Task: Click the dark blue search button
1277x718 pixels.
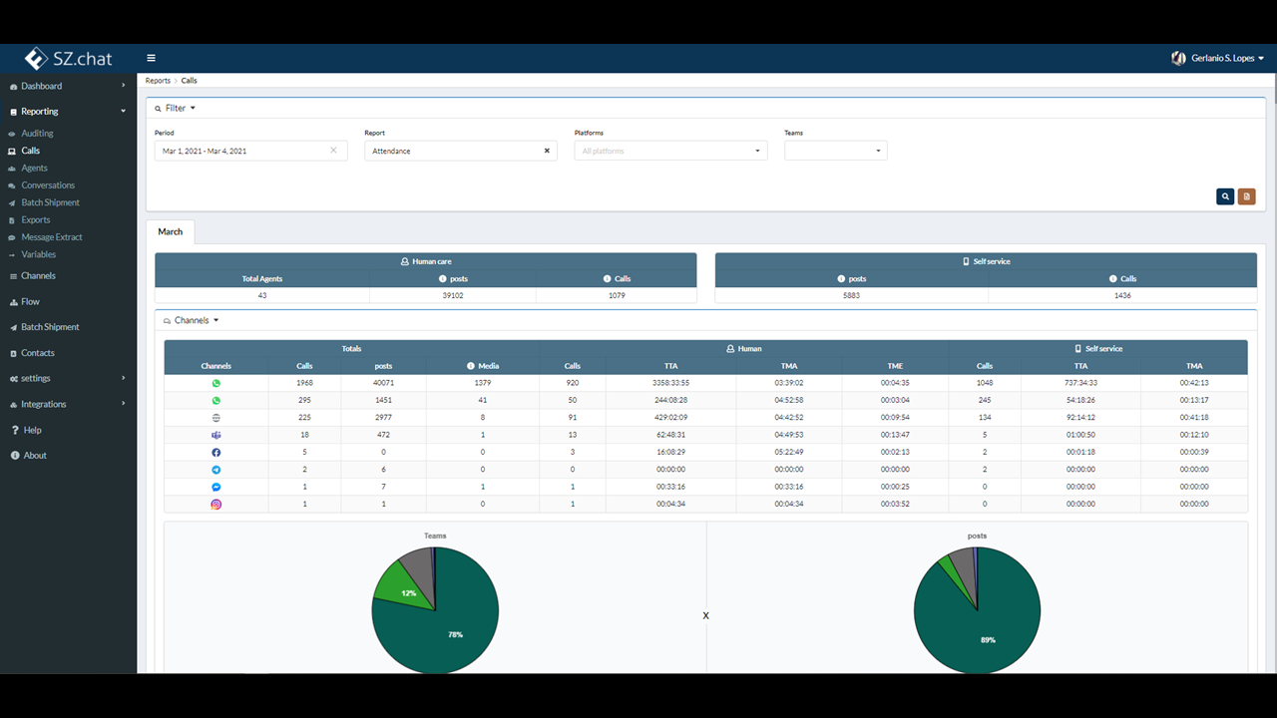Action: (1225, 196)
